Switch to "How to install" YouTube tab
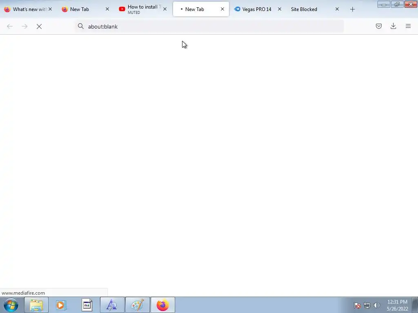Viewport: 418px width, 313px height. click(x=143, y=9)
